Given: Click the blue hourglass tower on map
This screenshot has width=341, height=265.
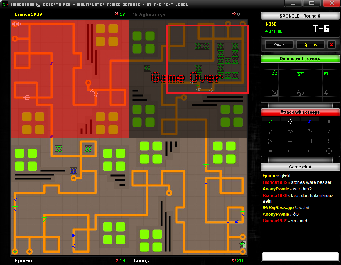Looking at the screenshot, I should (73, 171).
